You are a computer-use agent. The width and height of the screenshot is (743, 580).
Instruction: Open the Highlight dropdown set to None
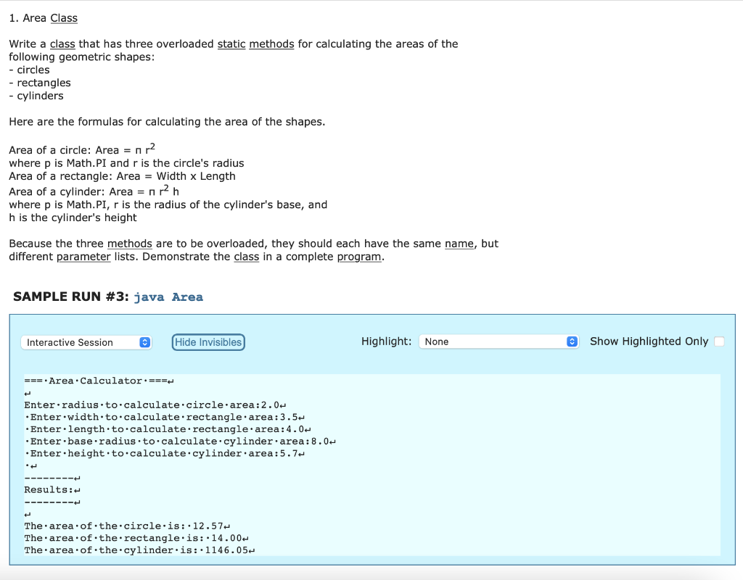point(498,341)
